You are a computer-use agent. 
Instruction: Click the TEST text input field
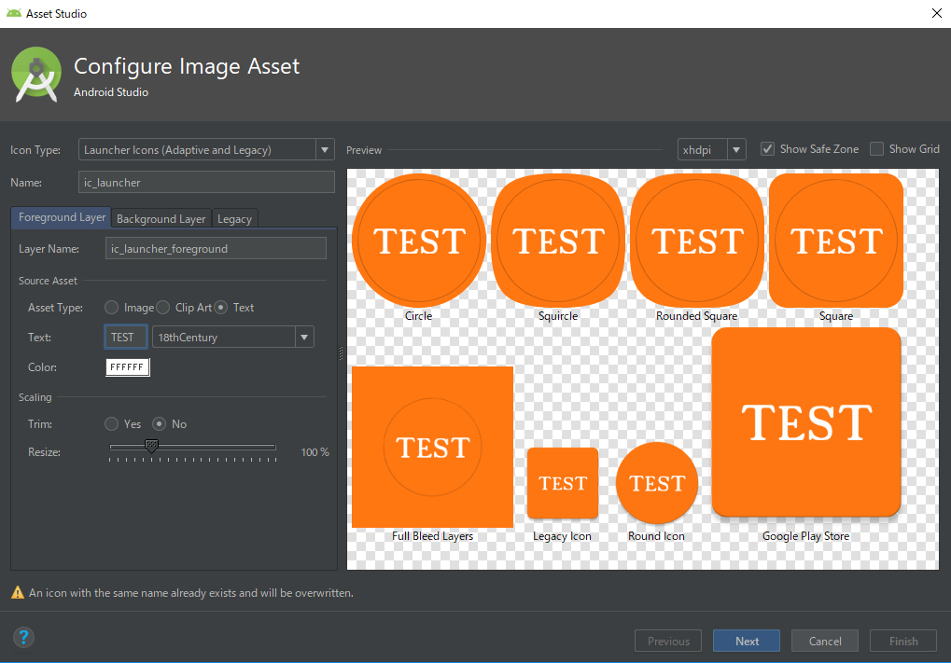pos(126,337)
